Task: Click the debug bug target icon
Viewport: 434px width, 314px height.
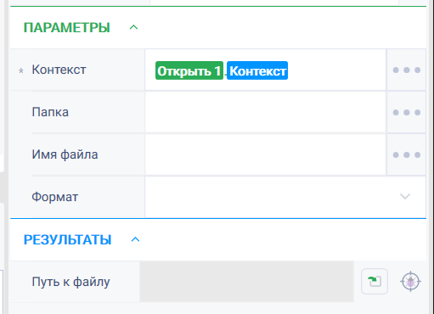Action: (410, 281)
